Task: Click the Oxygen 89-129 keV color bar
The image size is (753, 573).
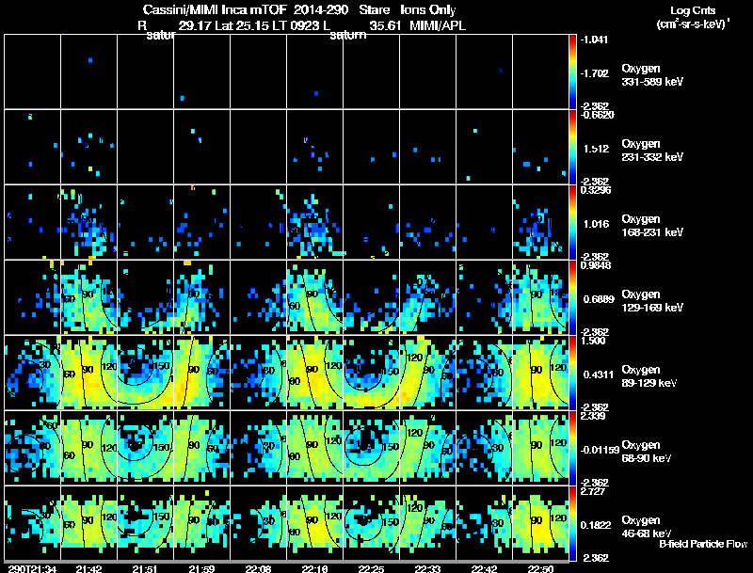Action: pos(572,373)
